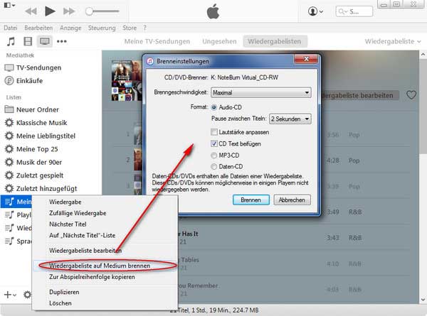Image resolution: width=427 pixels, height=316 pixels.
Task: Click the playlist icon beside Wied…
Action: click(9, 228)
